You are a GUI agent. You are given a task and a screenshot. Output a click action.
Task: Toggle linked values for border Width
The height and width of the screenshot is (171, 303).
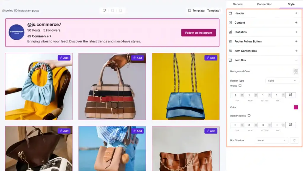tap(290, 95)
